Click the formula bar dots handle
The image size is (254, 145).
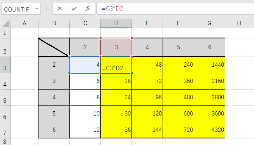[x=47, y=9]
